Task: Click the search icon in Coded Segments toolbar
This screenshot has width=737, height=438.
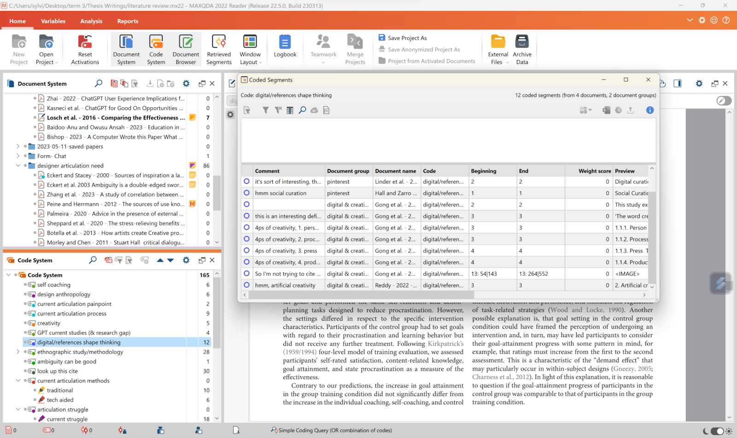Action: pyautogui.click(x=302, y=110)
